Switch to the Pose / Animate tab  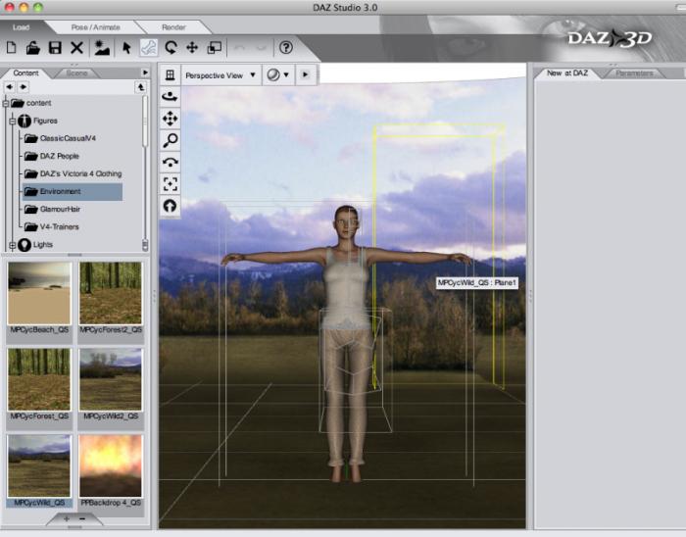tap(96, 27)
